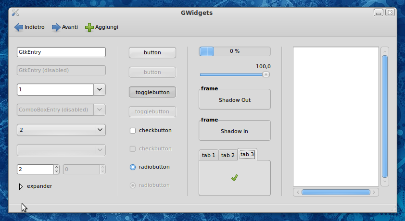Click the GtkEntry (disabled) field

click(61, 71)
